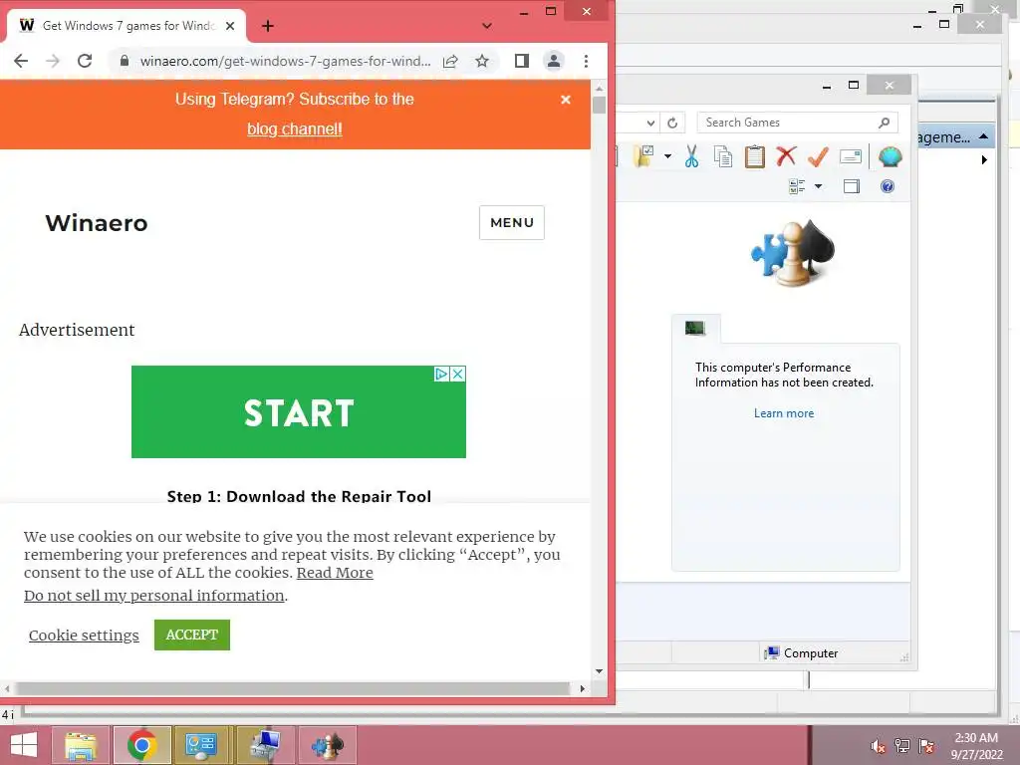Click the Winaero site title
1020x765 pixels.
tap(97, 223)
